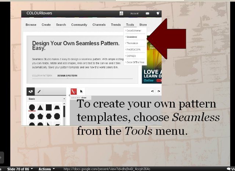Pick the pentagon shape
235x171 pixels.
click(40, 116)
